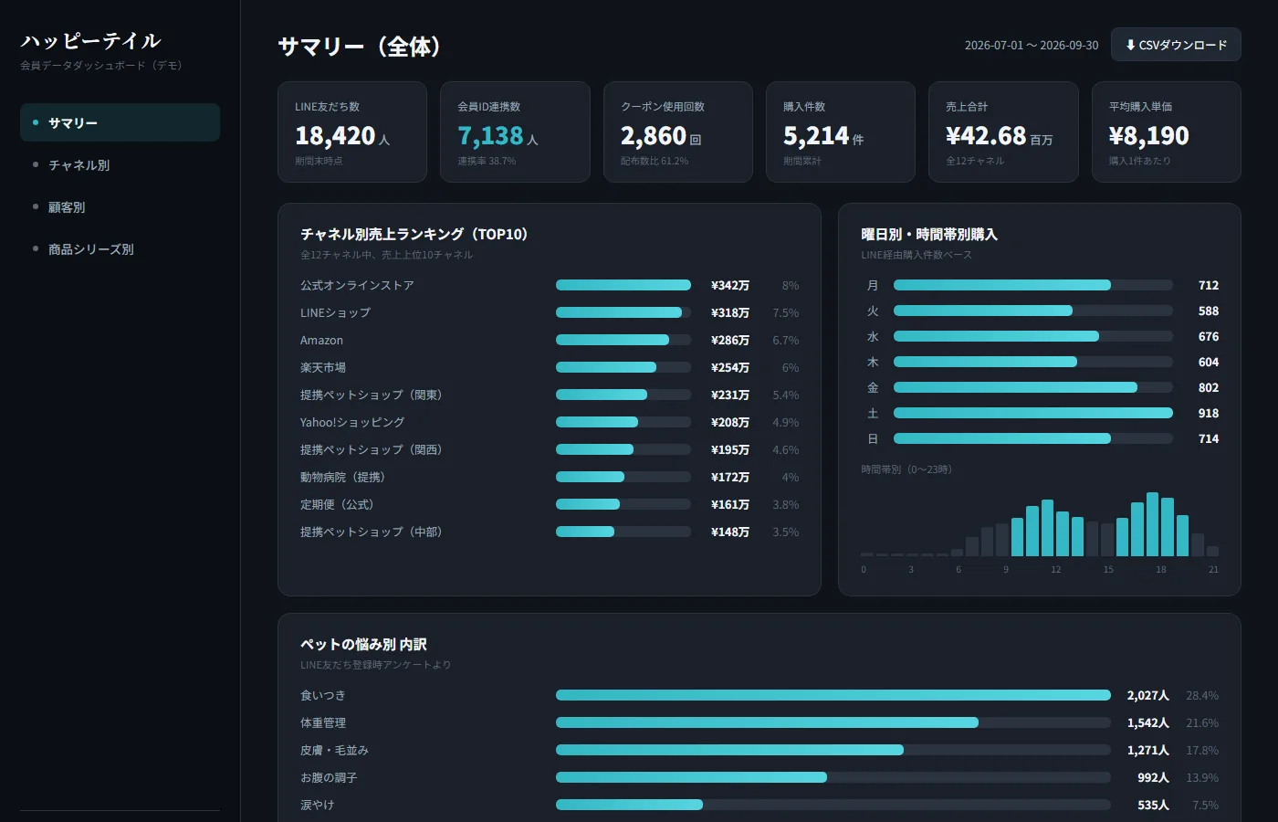
Task: Click the 定期便（公式） channel label
Action: pyautogui.click(x=337, y=504)
